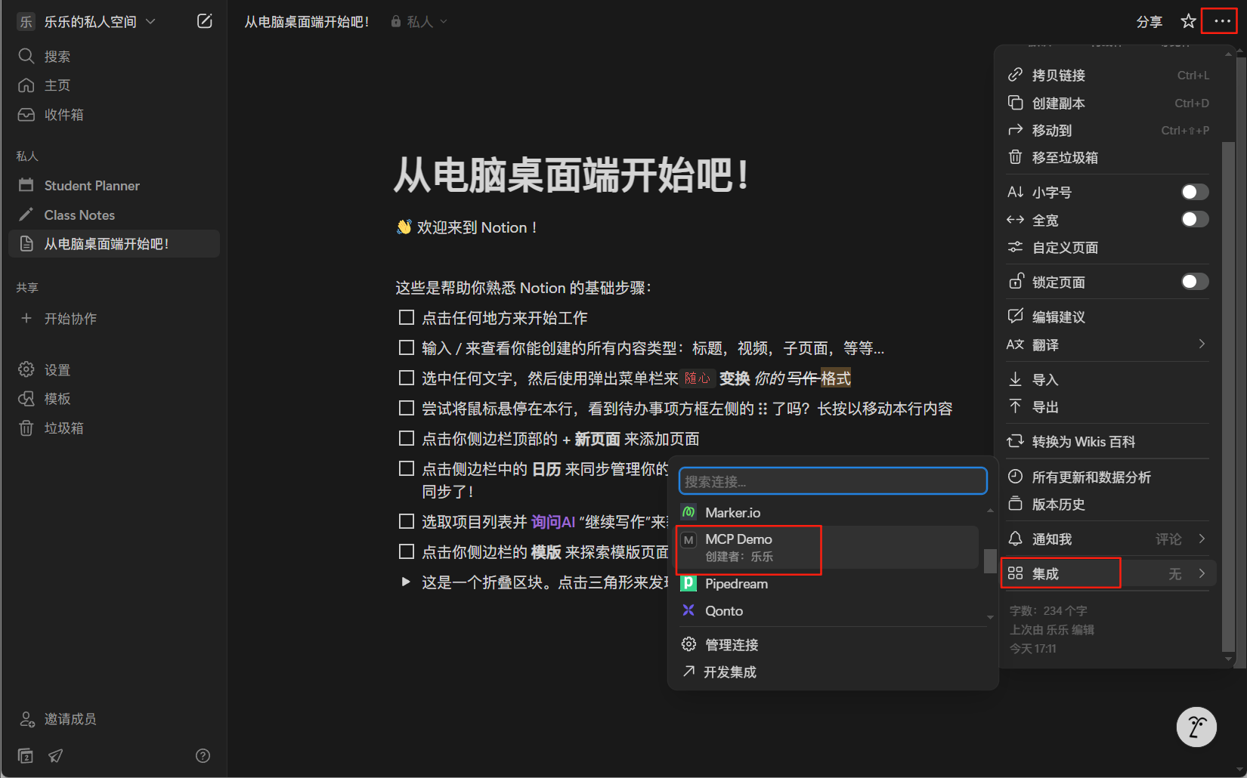Open the trash bin icon in the sidebar
The height and width of the screenshot is (778, 1247).
click(26, 428)
